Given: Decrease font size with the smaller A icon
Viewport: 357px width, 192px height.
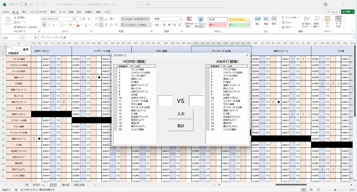Looking at the screenshot, I should pyautogui.click(x=89, y=19).
